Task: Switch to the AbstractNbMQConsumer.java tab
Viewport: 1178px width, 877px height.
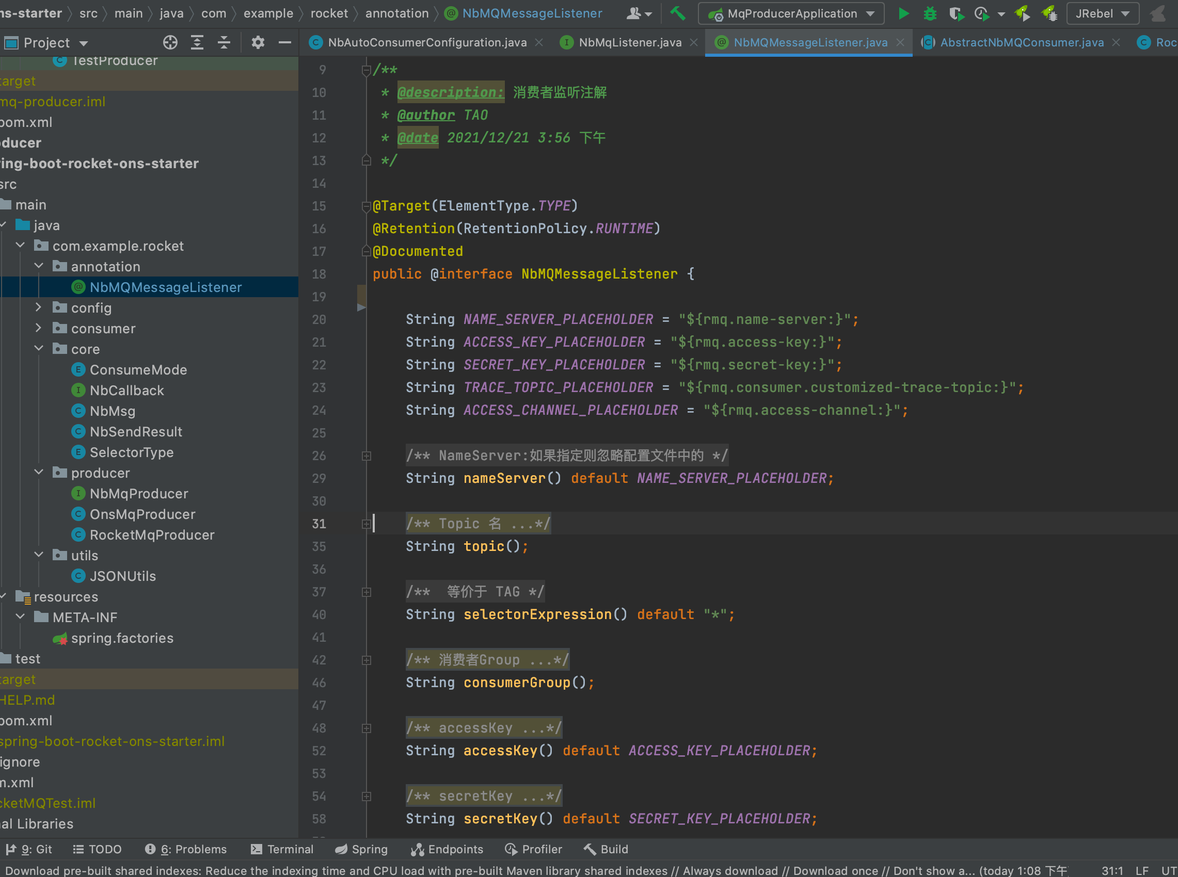Action: 1021,42
